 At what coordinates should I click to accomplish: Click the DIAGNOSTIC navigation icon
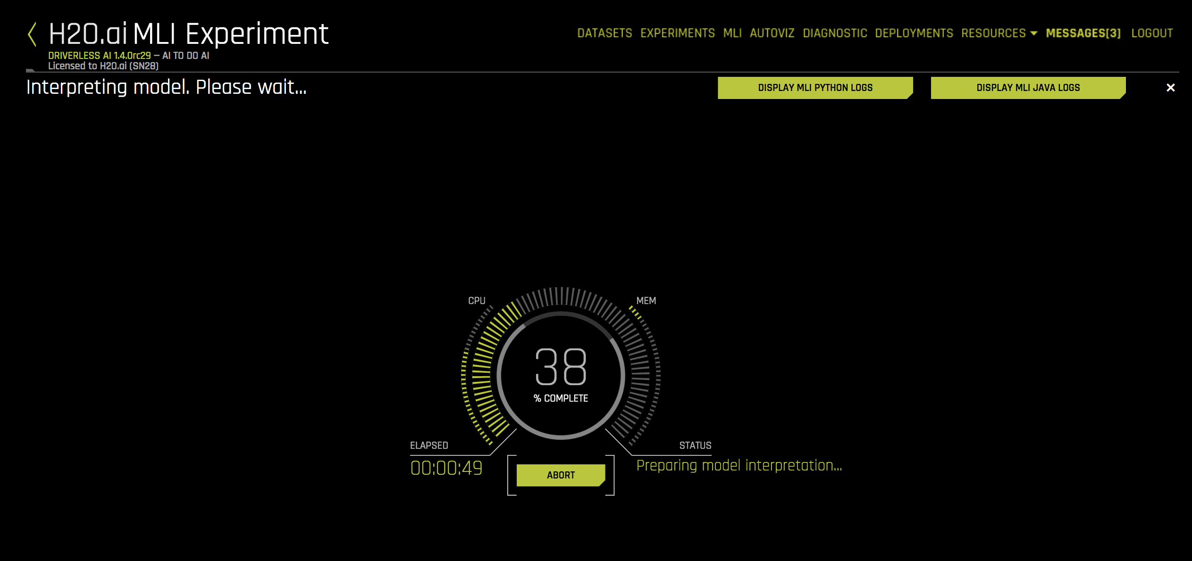[x=835, y=33]
